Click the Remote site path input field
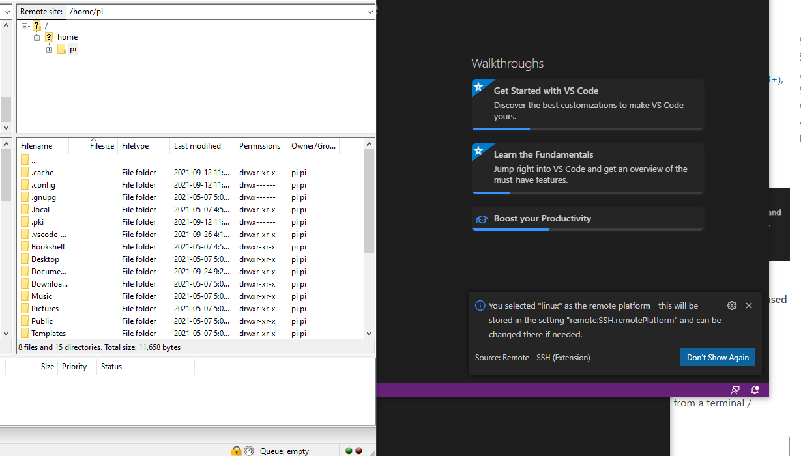801x456 pixels. click(x=215, y=12)
